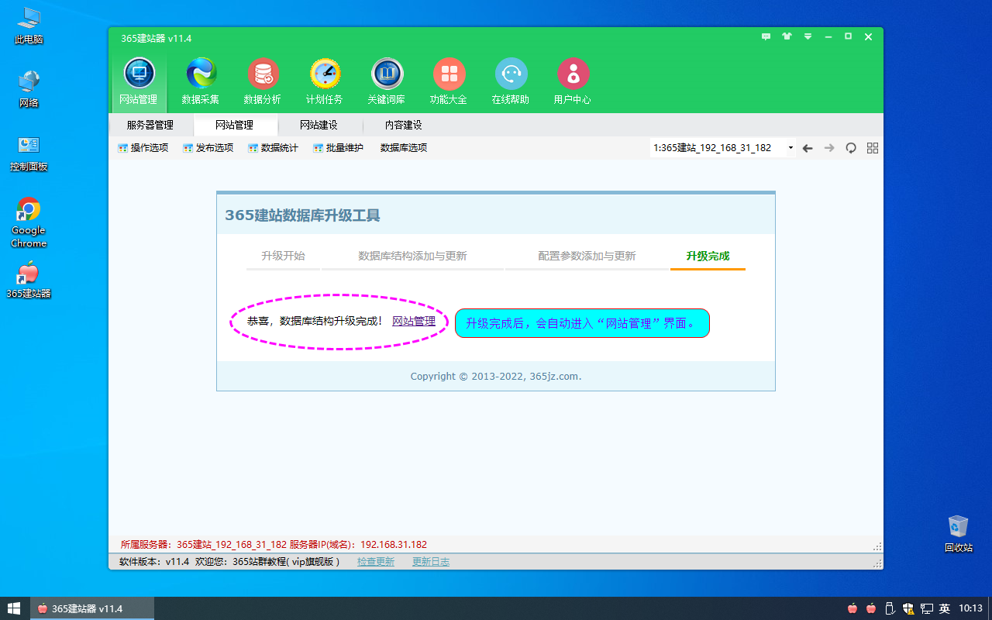Open the 发布选项 toolbar menu
The height and width of the screenshot is (620, 992).
pyautogui.click(x=208, y=148)
